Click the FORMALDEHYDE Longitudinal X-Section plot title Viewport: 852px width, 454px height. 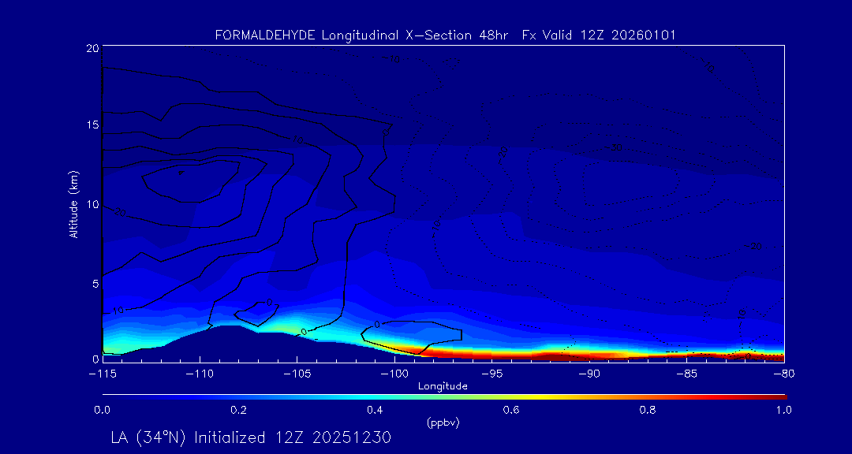[445, 35]
